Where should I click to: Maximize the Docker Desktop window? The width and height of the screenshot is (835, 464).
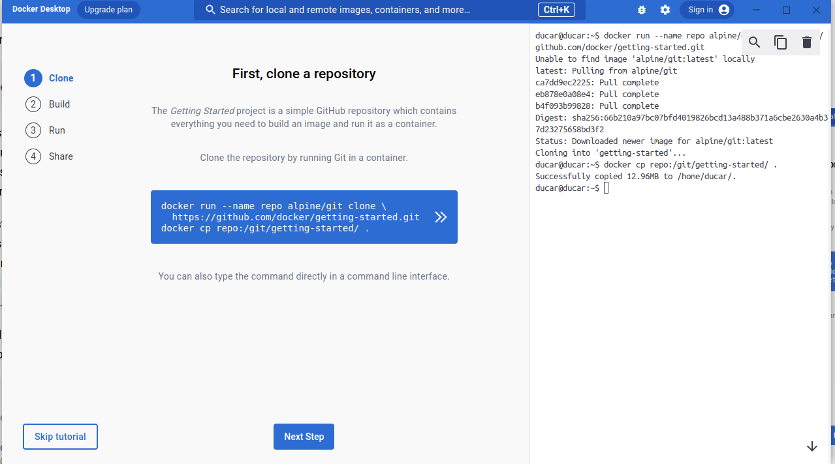(x=786, y=10)
